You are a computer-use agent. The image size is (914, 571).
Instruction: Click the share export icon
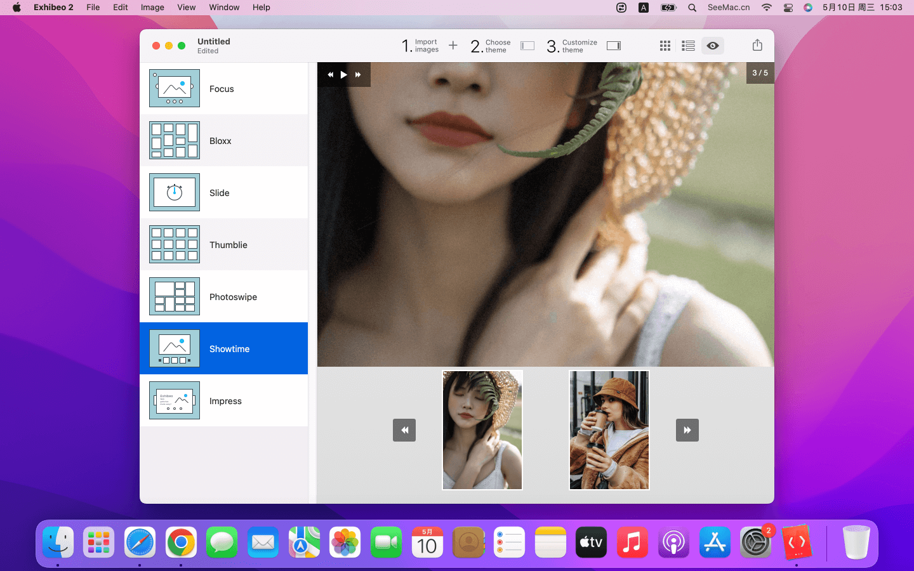click(757, 45)
